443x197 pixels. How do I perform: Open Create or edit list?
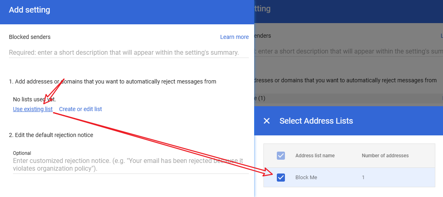[80, 109]
